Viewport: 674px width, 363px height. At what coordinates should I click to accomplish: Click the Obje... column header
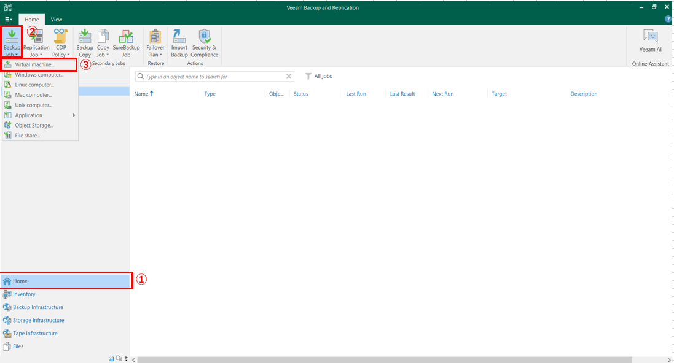pos(276,94)
